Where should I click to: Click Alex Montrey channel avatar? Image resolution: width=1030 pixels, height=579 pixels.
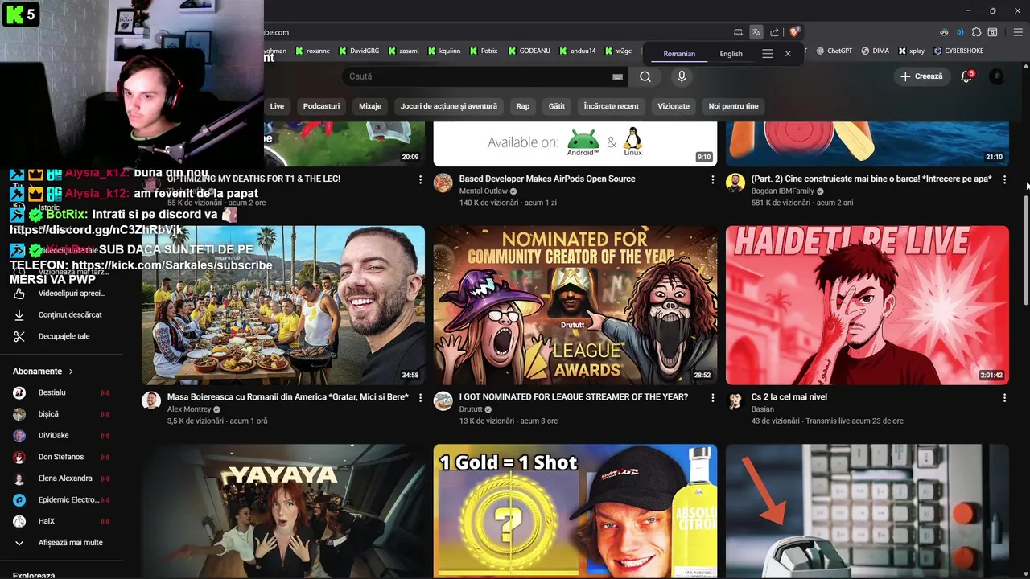coord(151,400)
